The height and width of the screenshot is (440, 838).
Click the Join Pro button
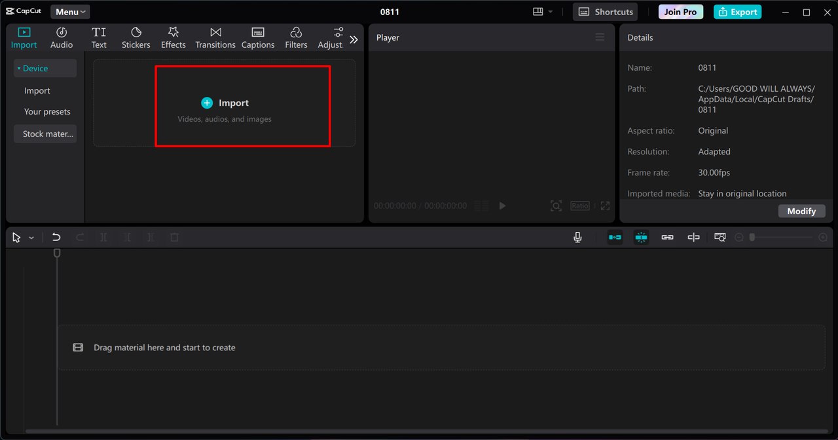[681, 12]
